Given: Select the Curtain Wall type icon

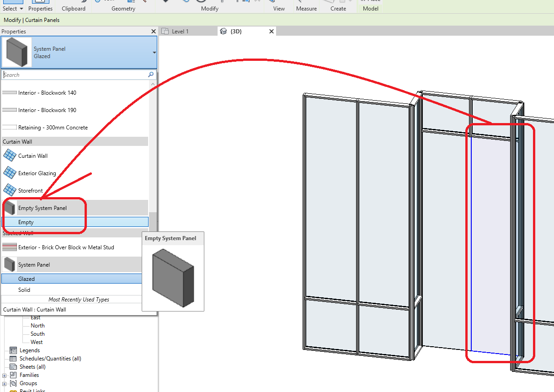Looking at the screenshot, I should click(x=10, y=156).
